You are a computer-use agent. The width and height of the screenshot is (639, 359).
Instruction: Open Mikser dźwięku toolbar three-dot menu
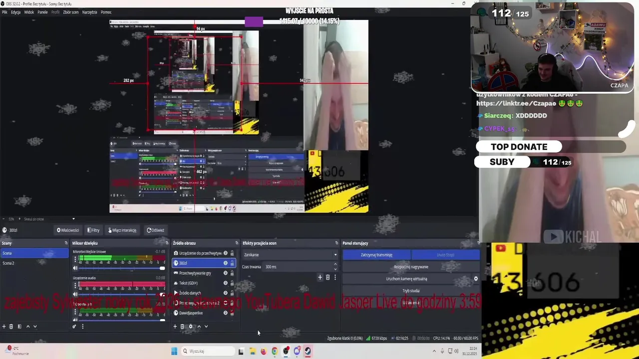[x=82, y=327]
